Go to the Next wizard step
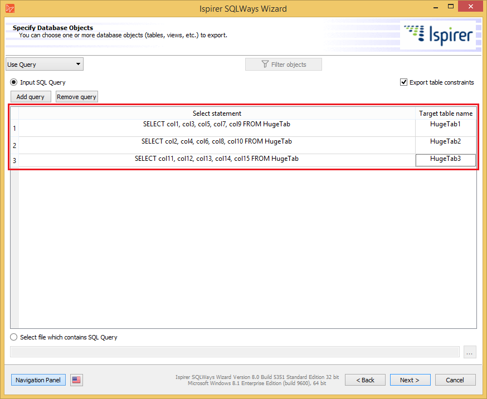 pyautogui.click(x=410, y=380)
